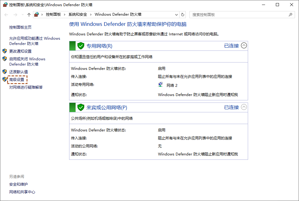Click the address bar control panel icon
The image size is (299, 201).
37,15
